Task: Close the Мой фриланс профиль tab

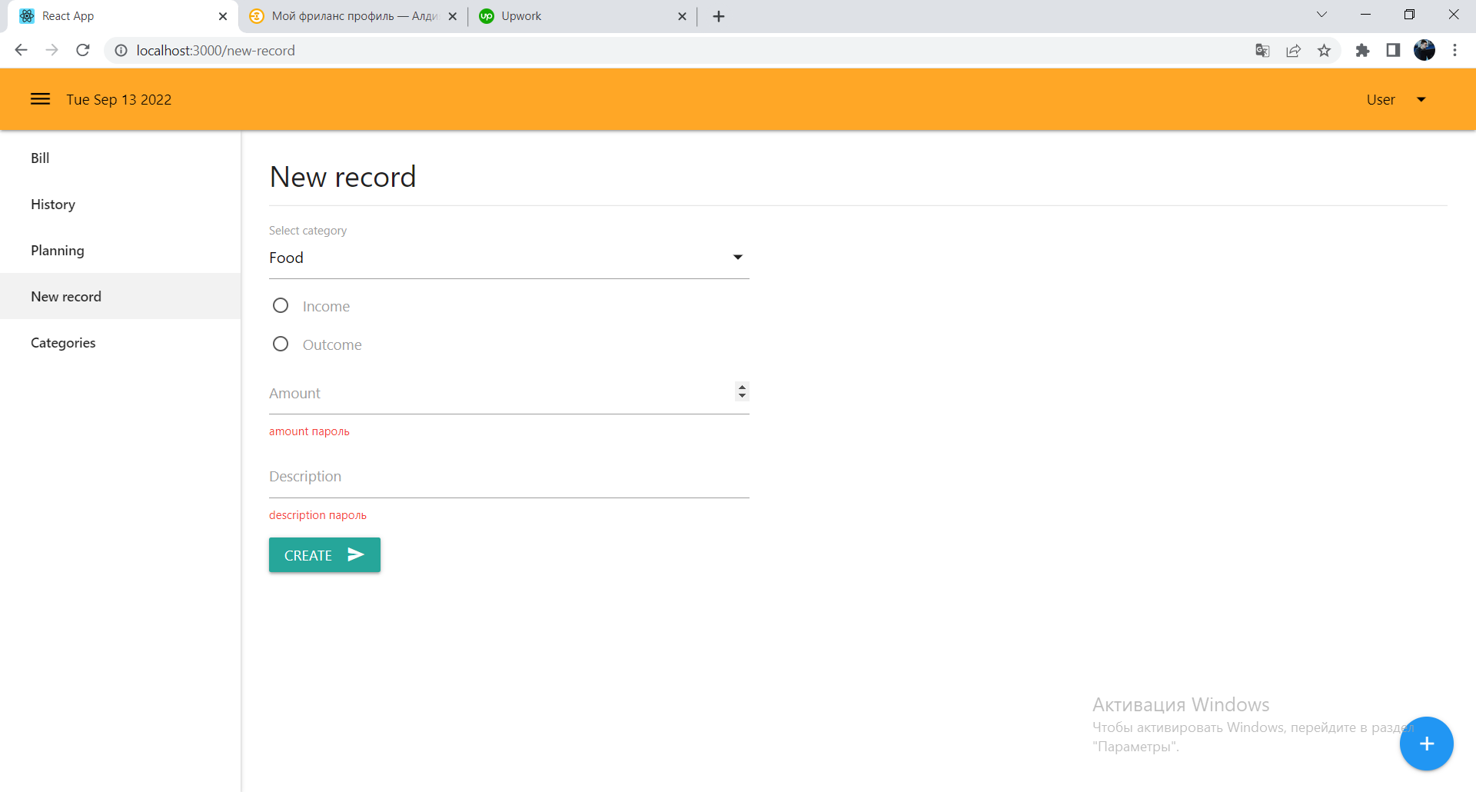Action: 453,16
